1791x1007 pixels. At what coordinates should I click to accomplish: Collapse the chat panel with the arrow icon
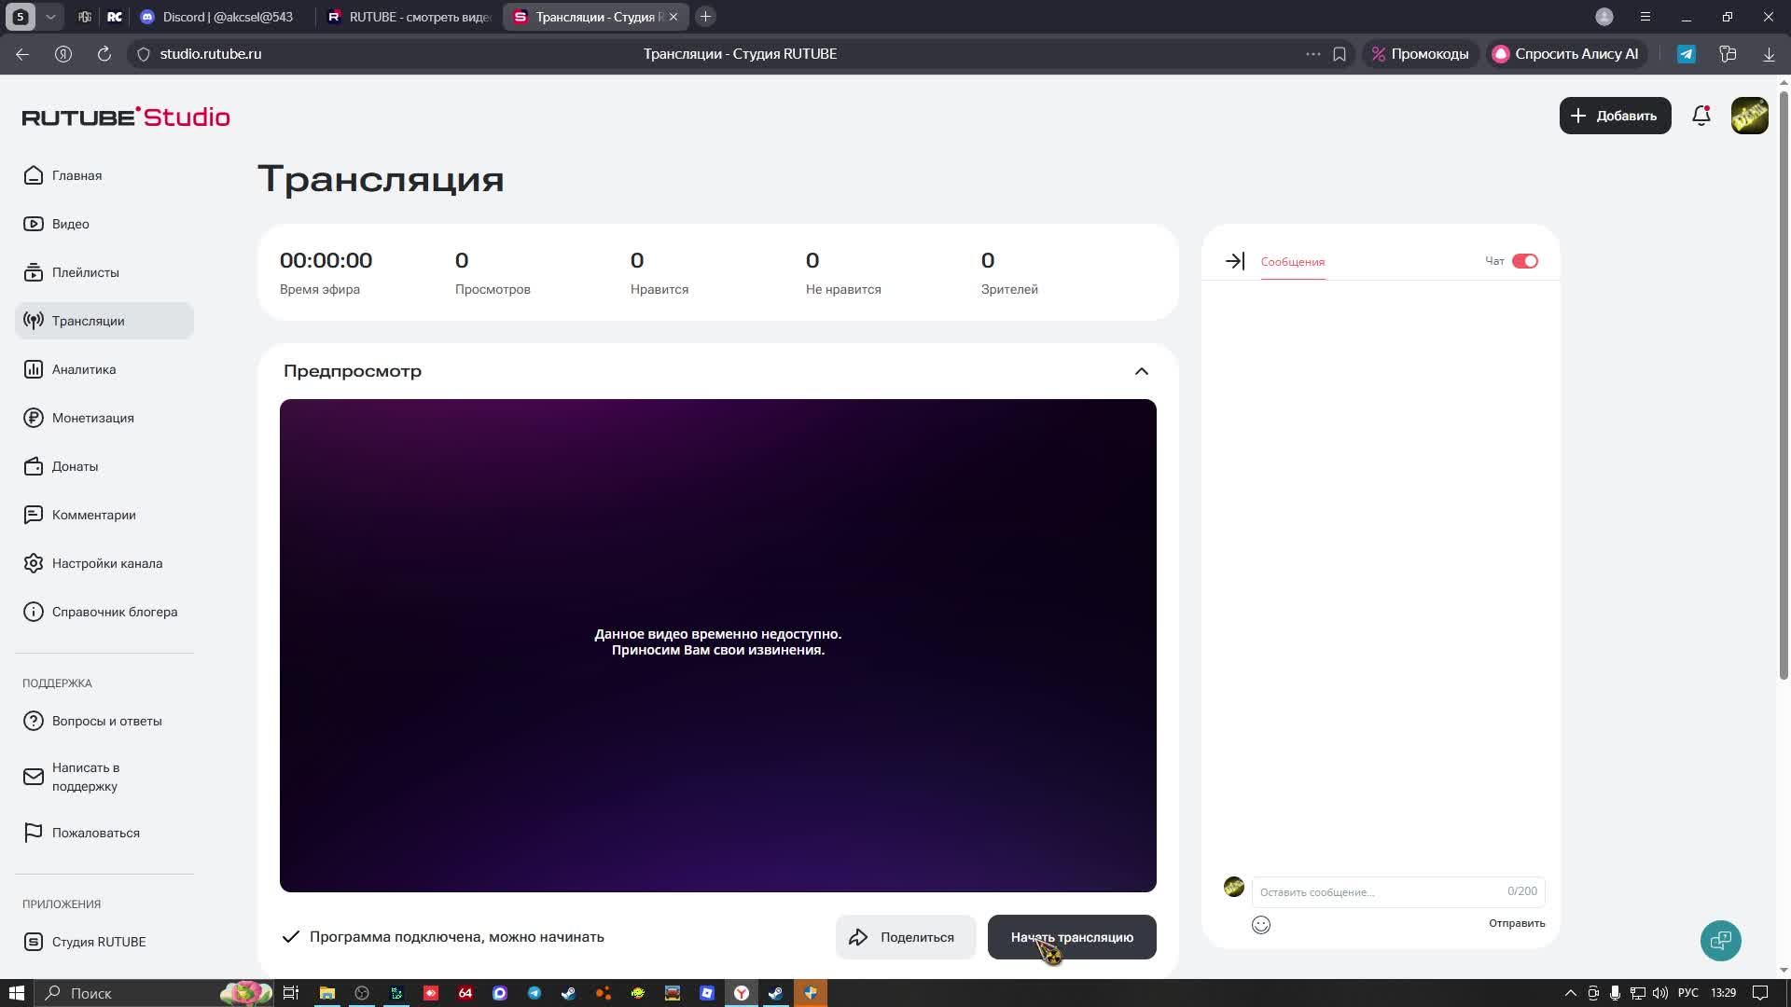click(x=1234, y=261)
